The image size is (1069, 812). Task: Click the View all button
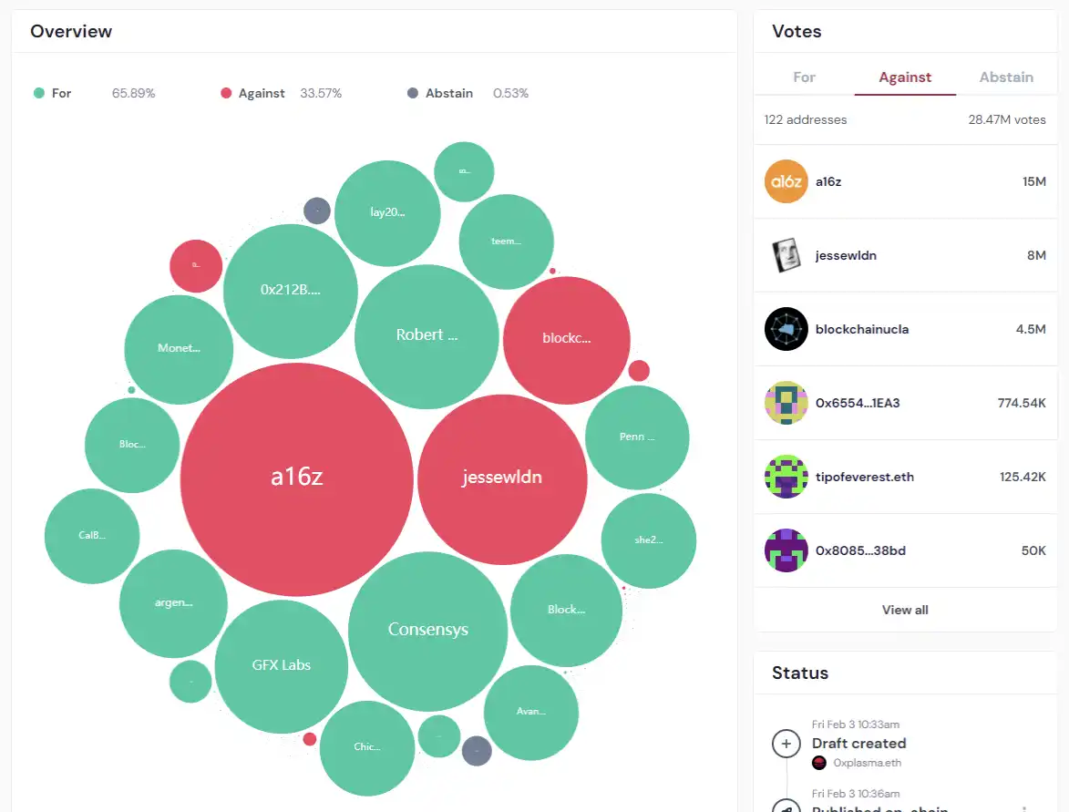(905, 610)
